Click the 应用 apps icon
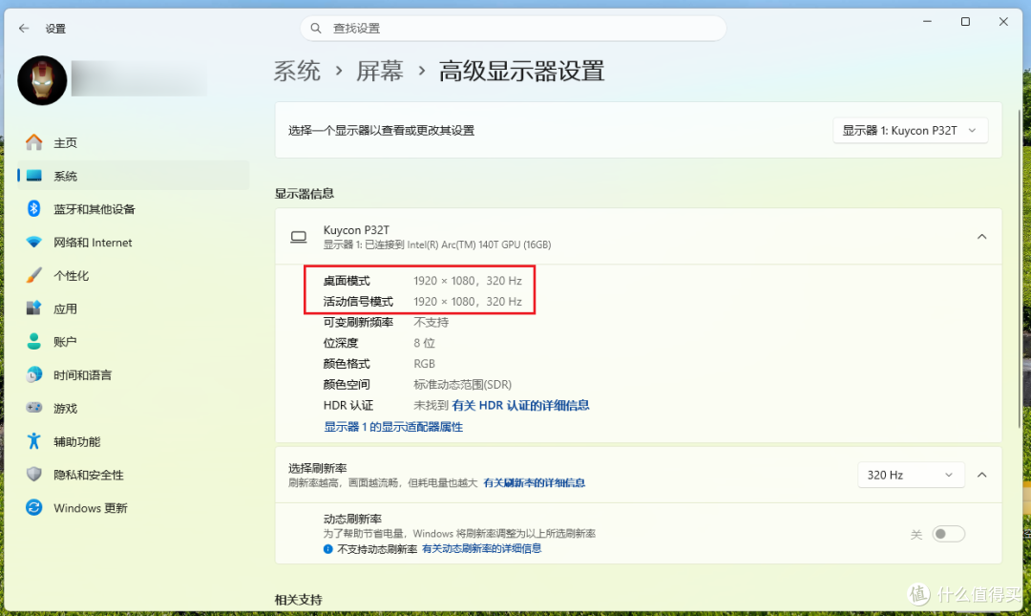The height and width of the screenshot is (616, 1031). click(34, 308)
